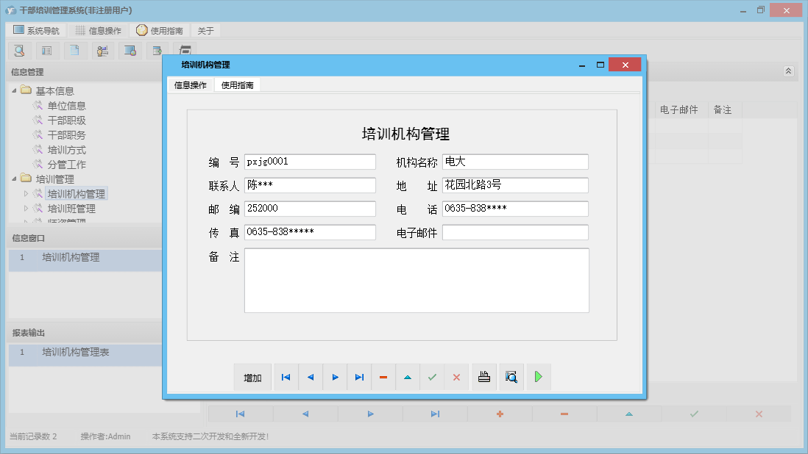The image size is (808, 454).
Task: Click the personnel management icon on the main toolbar
Action: (102, 51)
